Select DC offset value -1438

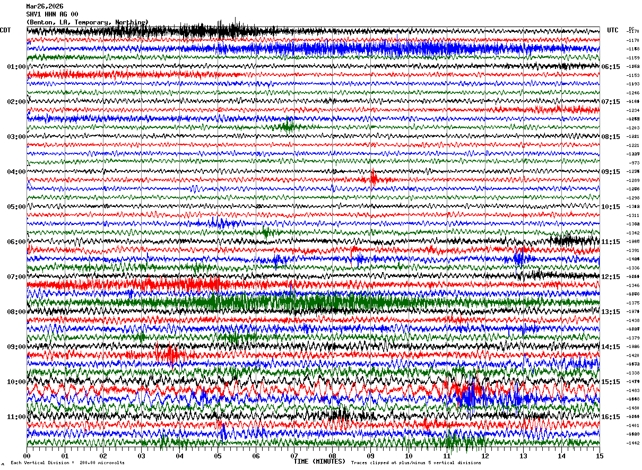634,320
